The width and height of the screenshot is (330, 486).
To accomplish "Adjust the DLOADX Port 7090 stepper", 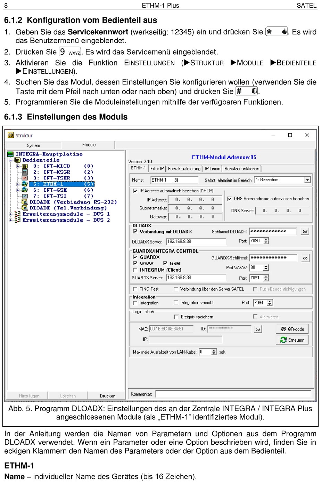I will click(x=266, y=241).
